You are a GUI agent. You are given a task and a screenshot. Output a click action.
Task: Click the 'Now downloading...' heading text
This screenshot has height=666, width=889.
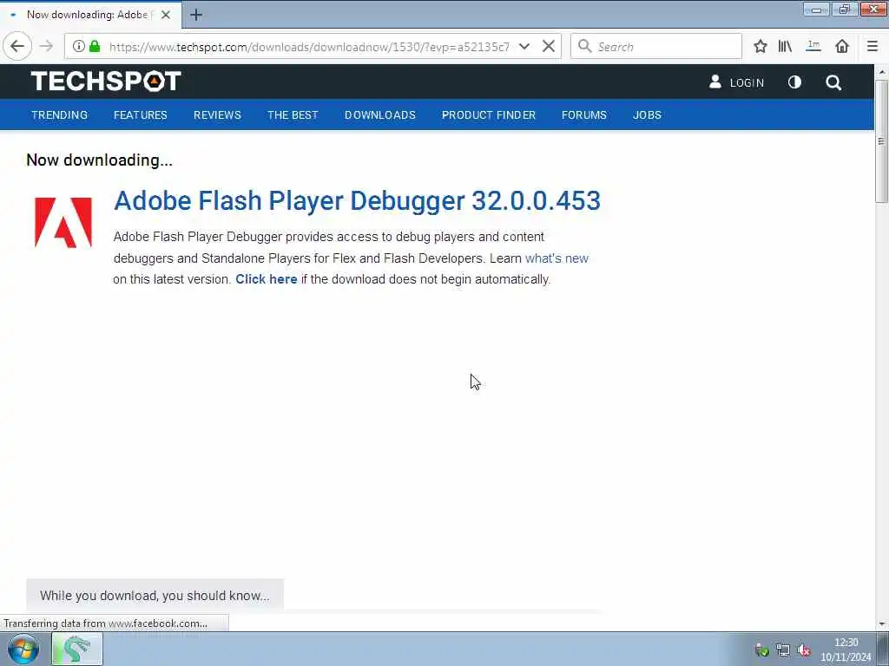99,160
